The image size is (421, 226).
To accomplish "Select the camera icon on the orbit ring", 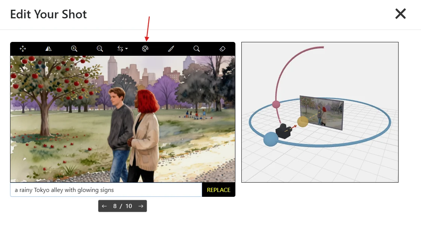I will pyautogui.click(x=284, y=132).
